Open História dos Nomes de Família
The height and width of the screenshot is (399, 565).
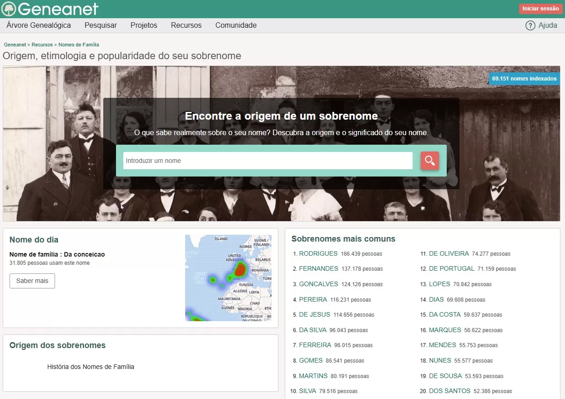click(x=91, y=367)
